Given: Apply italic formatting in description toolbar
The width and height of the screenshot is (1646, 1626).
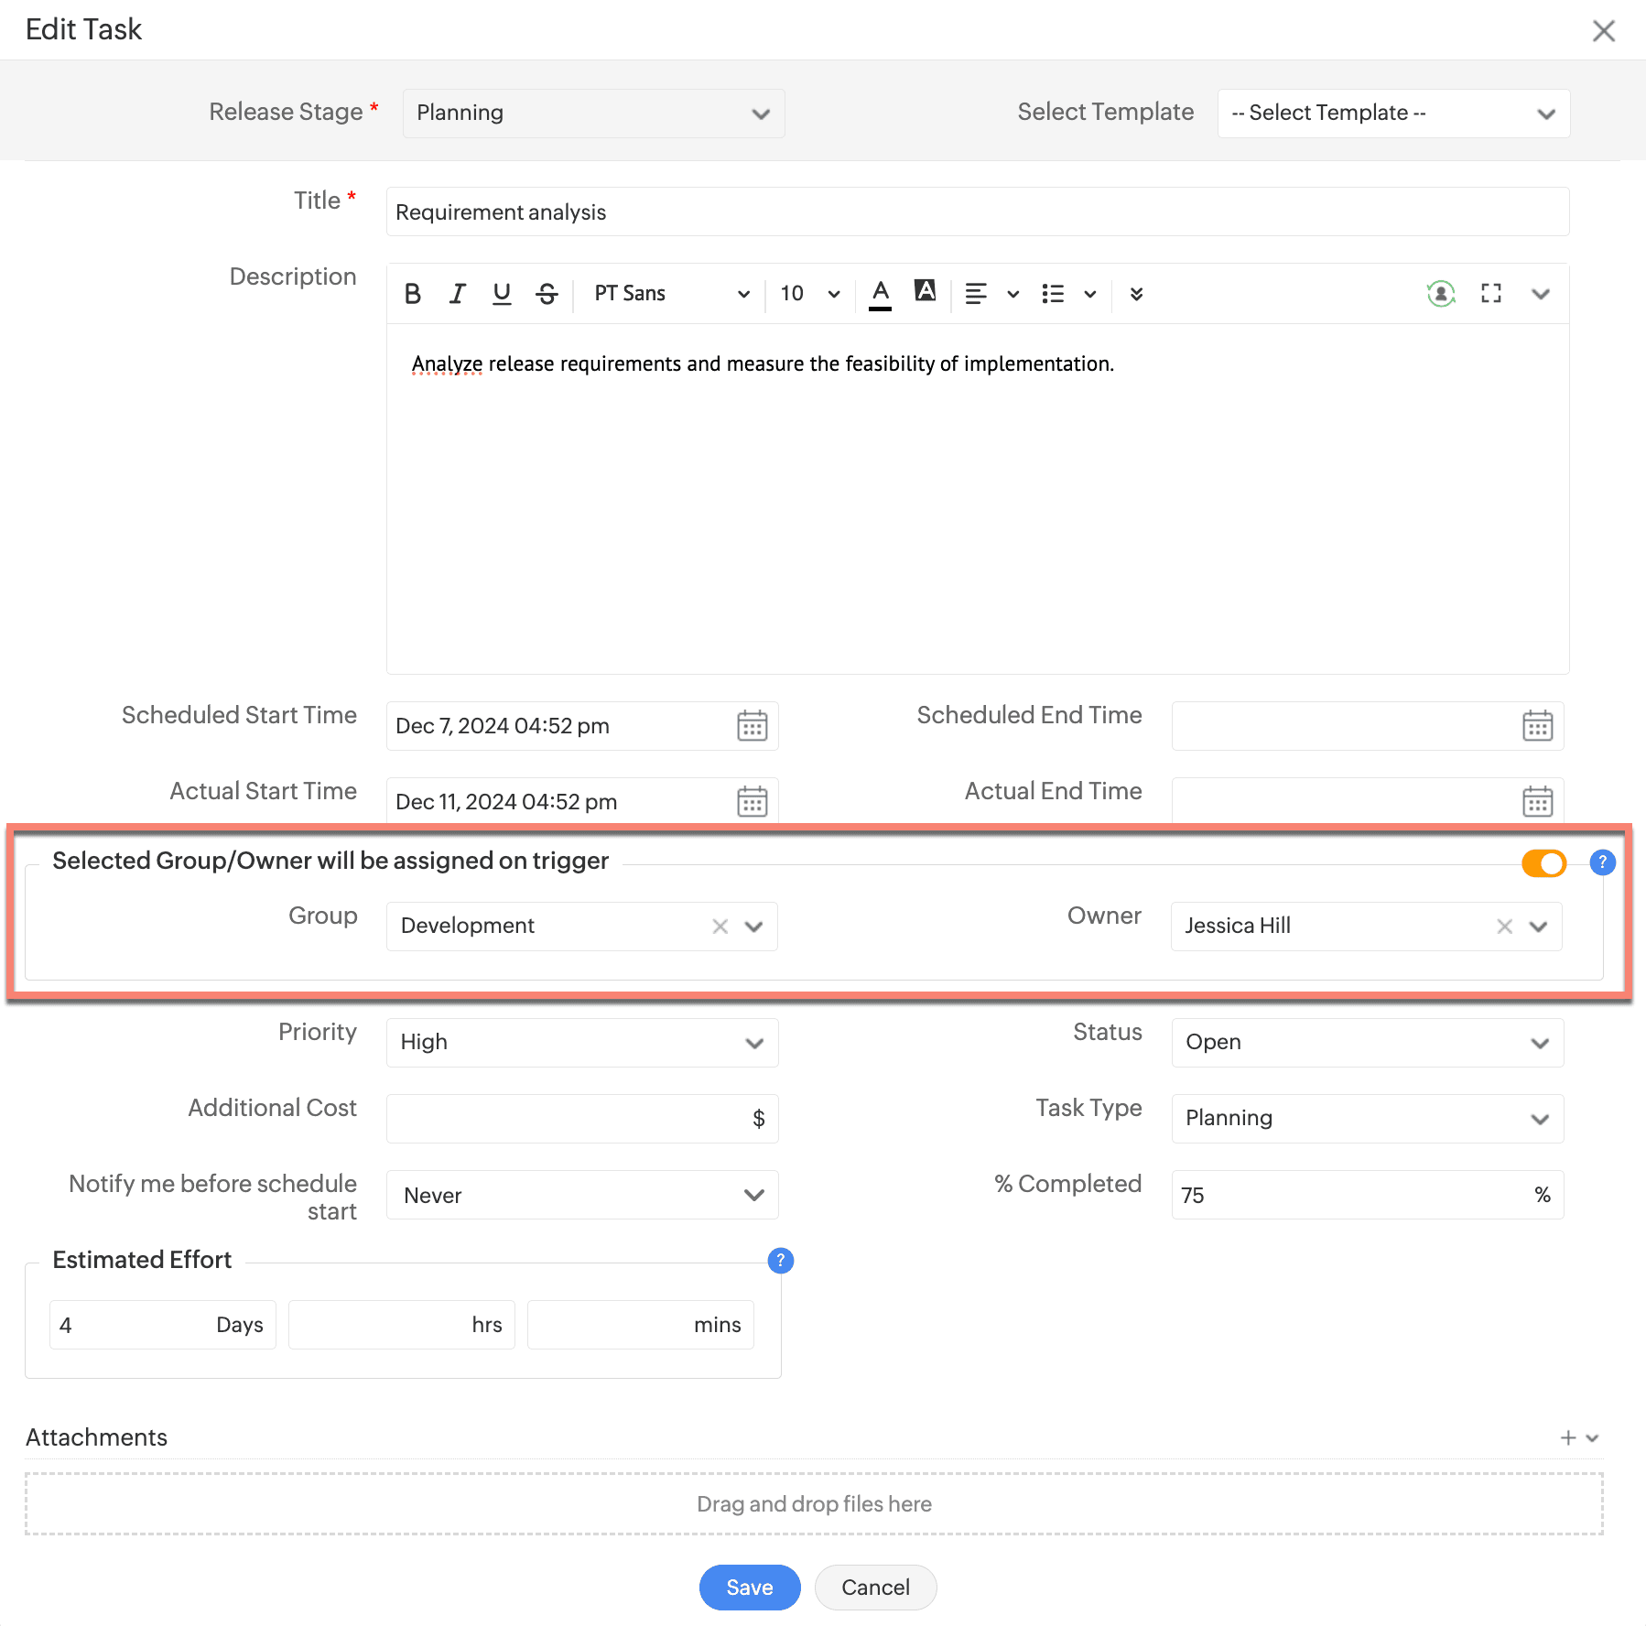Looking at the screenshot, I should (457, 294).
